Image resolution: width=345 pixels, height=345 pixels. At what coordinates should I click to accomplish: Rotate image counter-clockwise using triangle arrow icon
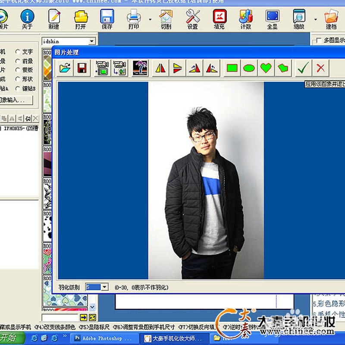pyautogui.click(x=211, y=68)
